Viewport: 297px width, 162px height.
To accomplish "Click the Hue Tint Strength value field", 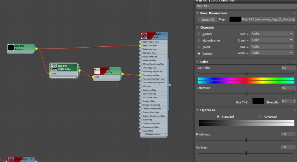I will point(287,101).
